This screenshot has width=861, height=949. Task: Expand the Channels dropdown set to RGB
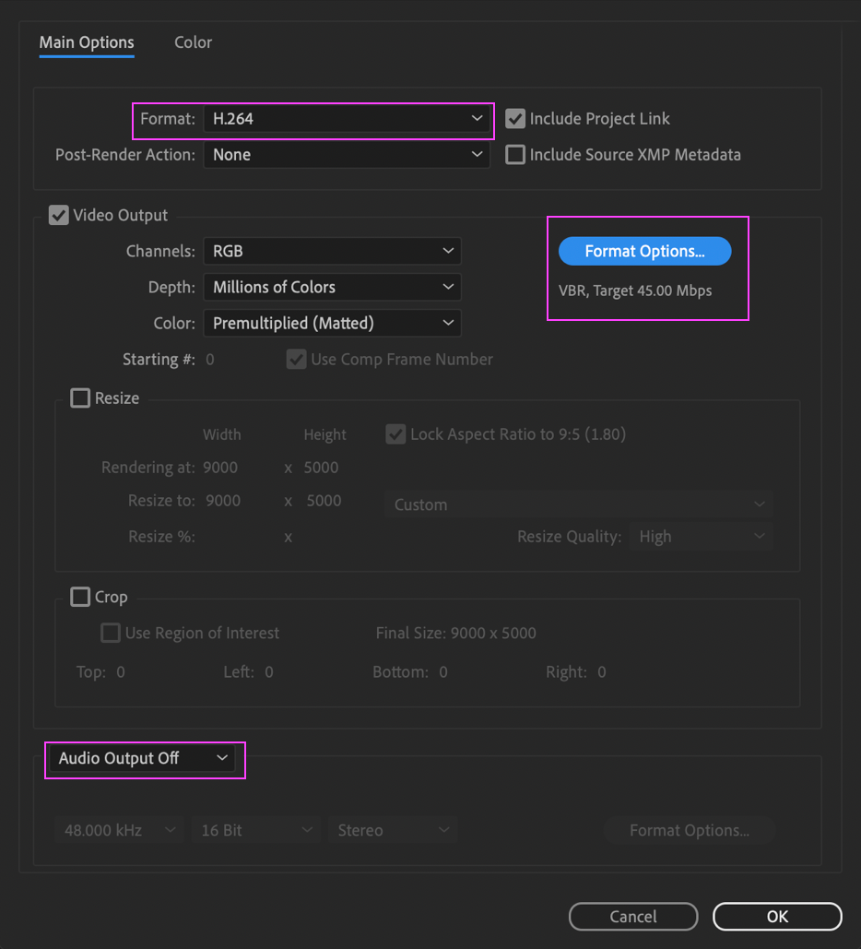pos(332,251)
